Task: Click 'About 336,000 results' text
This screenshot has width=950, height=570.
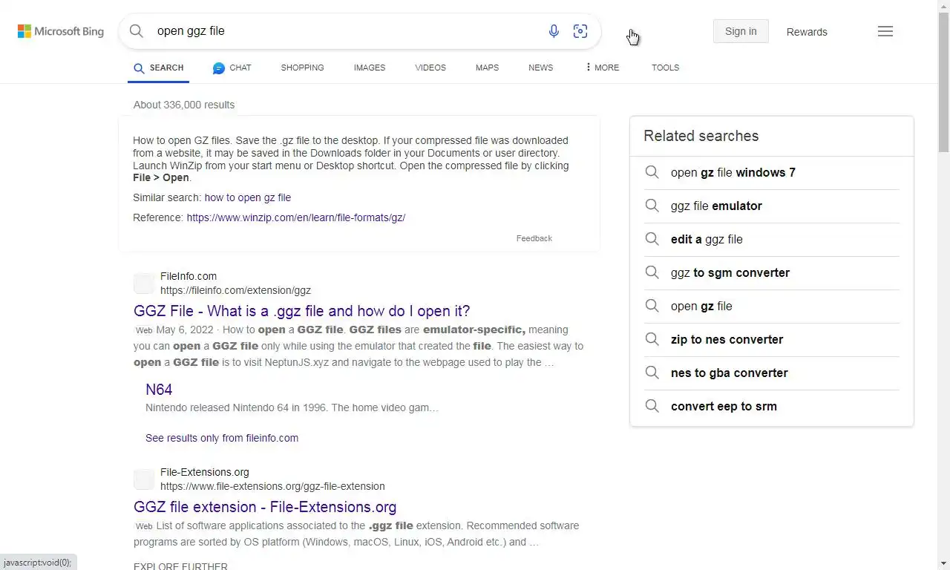Action: 184,105
